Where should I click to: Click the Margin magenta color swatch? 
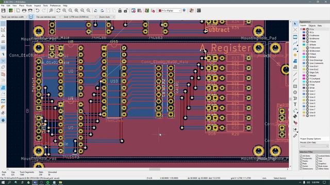304,76
